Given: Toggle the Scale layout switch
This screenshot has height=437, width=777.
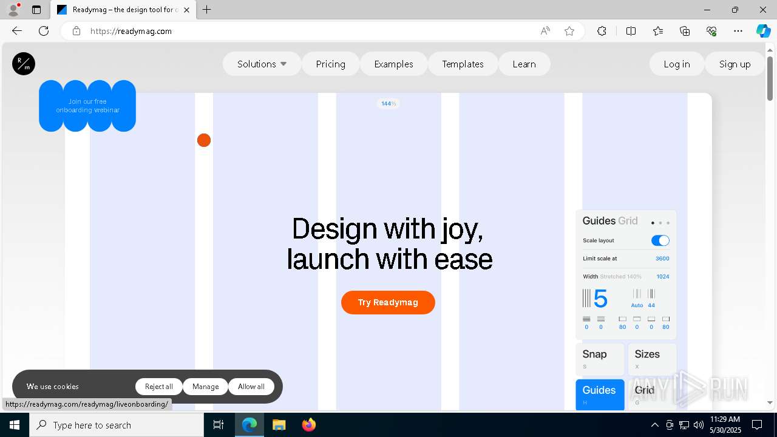Looking at the screenshot, I should (660, 240).
